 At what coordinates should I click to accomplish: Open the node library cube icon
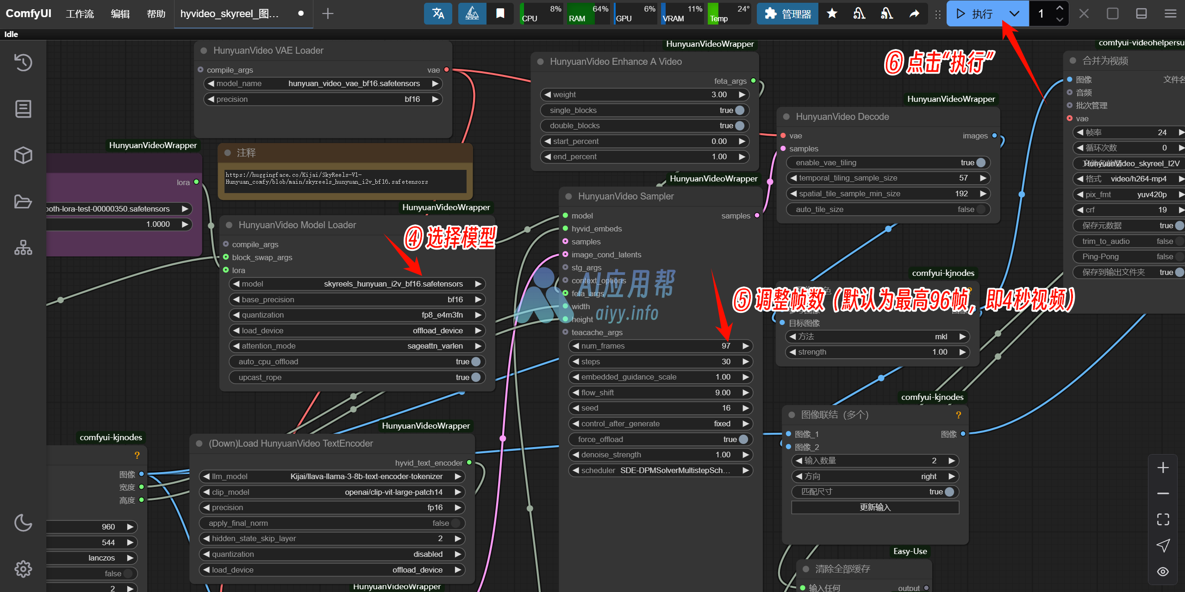click(23, 155)
